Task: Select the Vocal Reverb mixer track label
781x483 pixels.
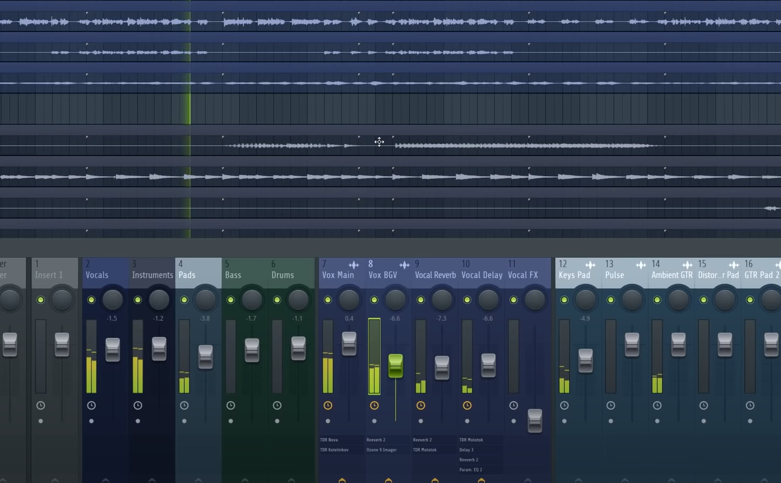Action: click(435, 275)
